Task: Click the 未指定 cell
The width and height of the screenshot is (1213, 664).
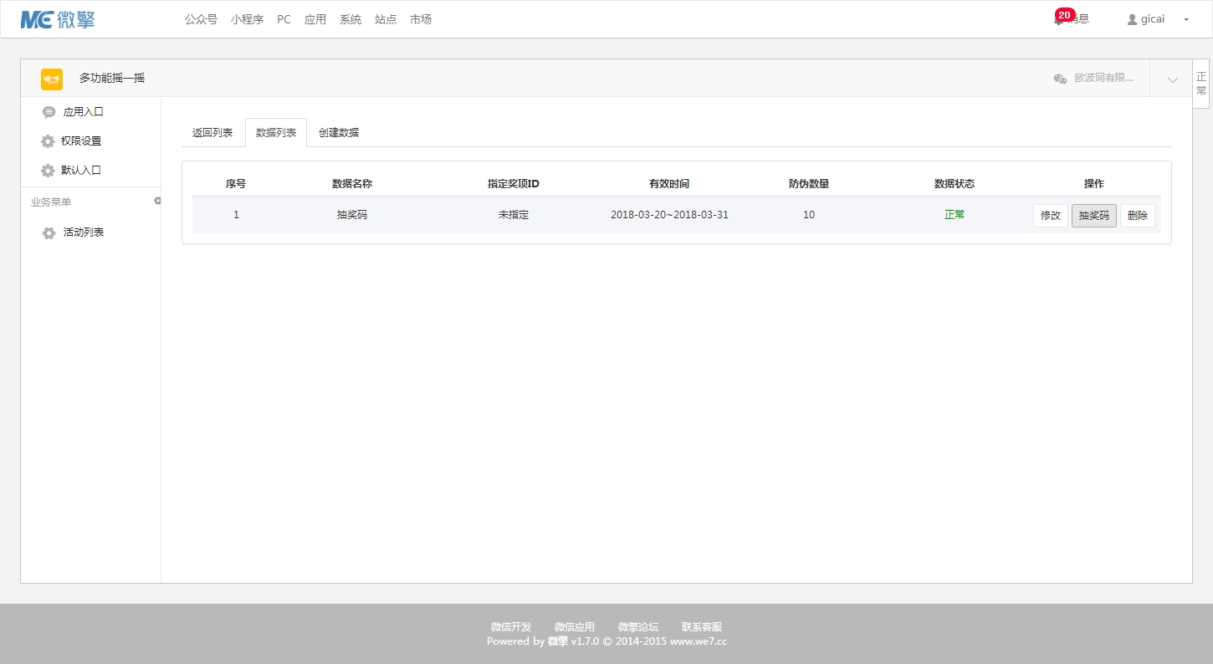Action: 514,215
